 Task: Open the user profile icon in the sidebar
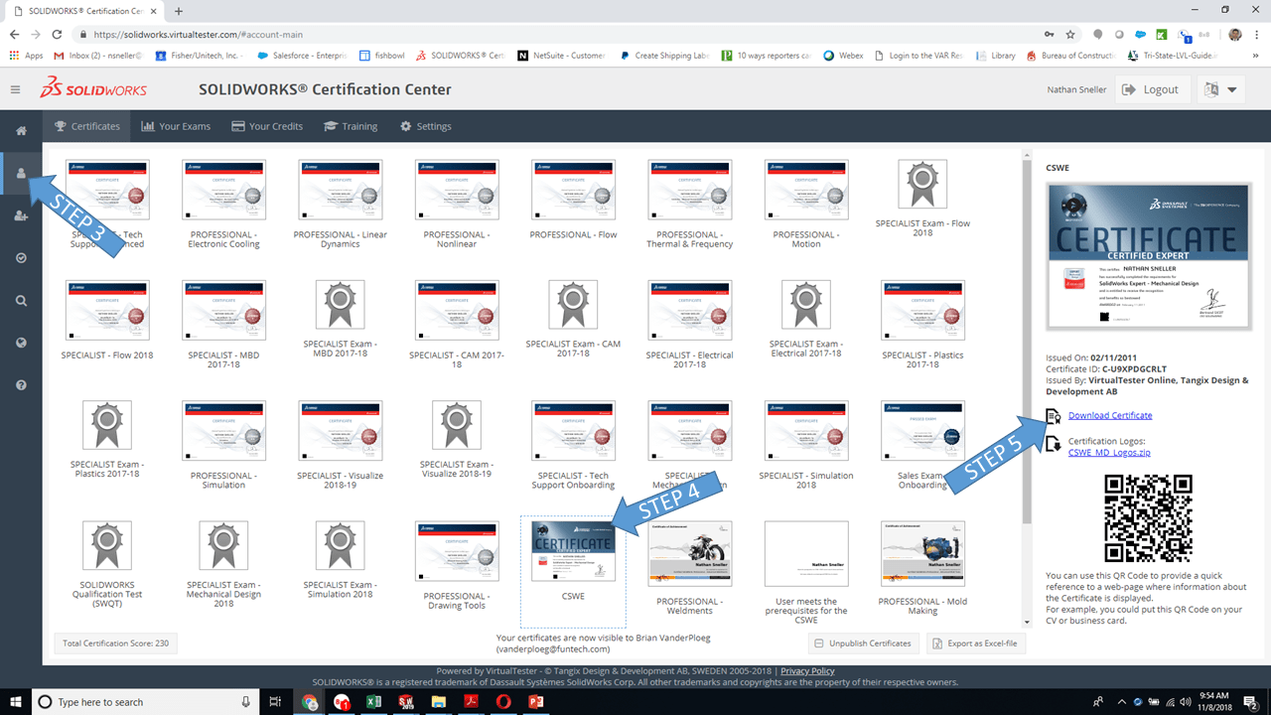point(21,174)
